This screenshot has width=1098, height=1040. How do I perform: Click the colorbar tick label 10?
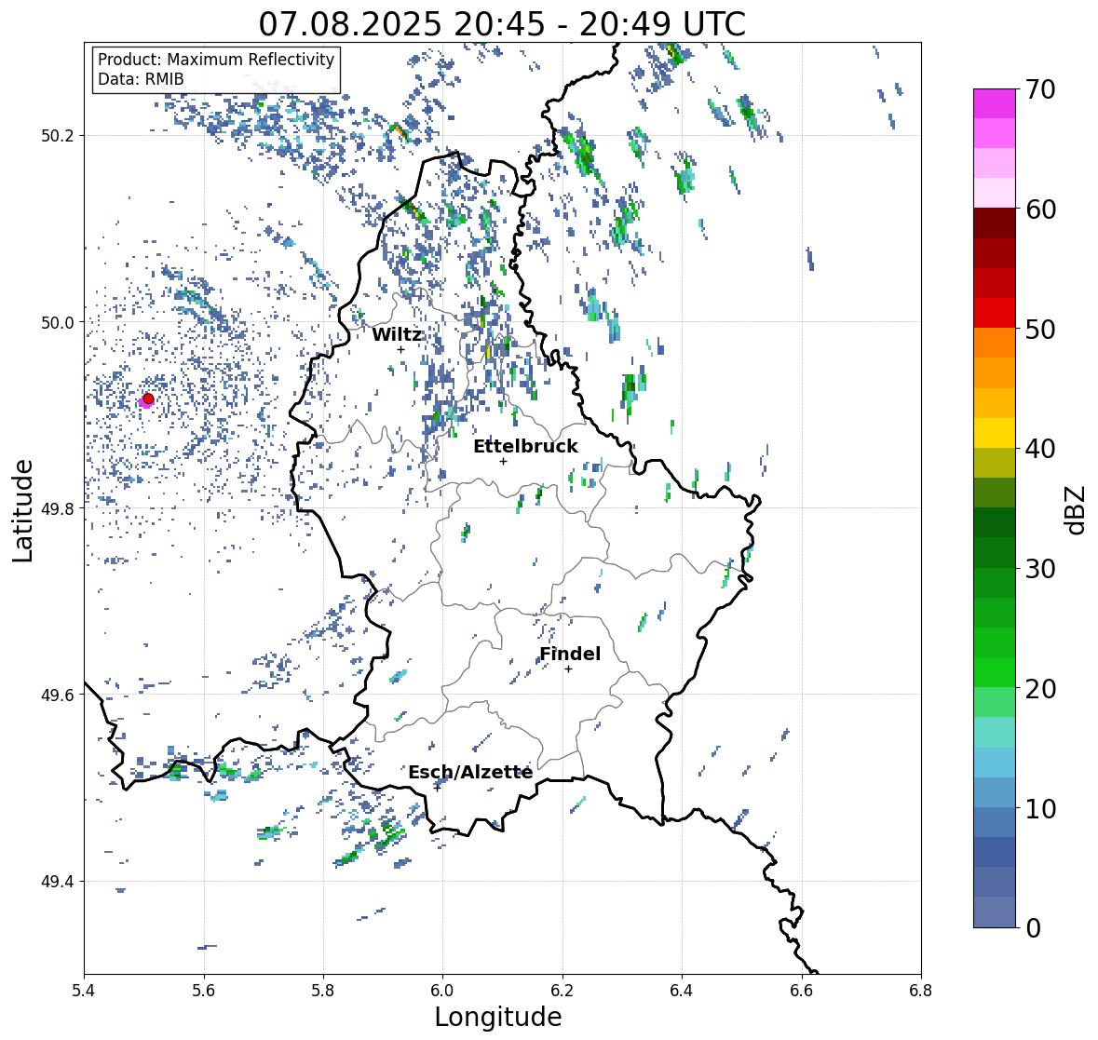coord(1040,808)
